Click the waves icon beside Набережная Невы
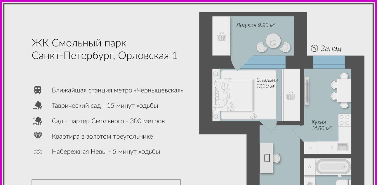The height and width of the screenshot is (185, 377). [x=38, y=152]
